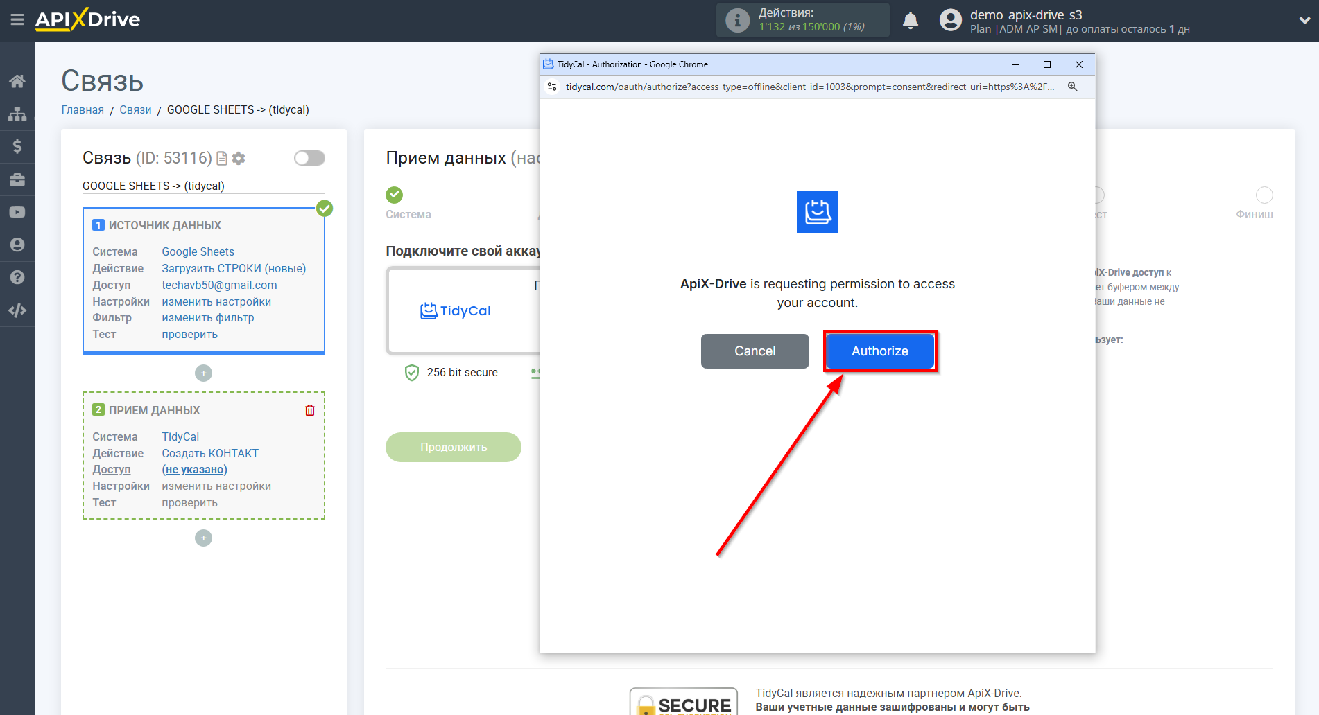Screen dimensions: 1319x715
Task: Open the billing dollar icon in sidebar
Action: [x=17, y=146]
